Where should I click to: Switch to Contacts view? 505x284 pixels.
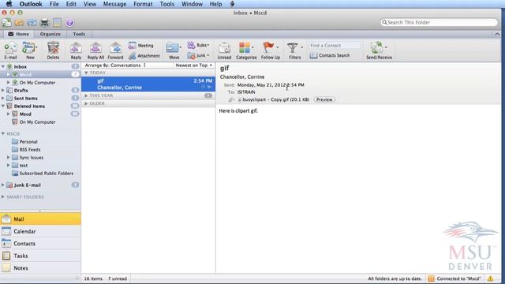point(40,244)
